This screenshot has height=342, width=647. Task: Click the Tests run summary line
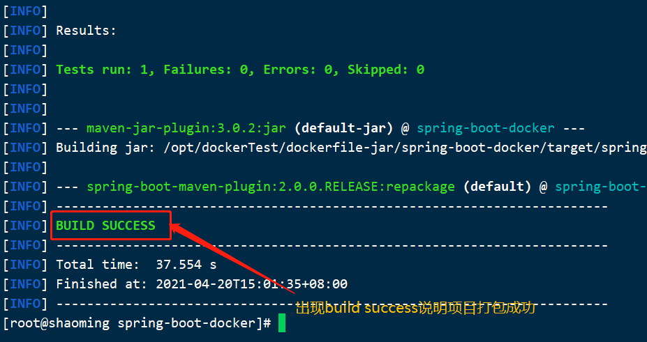[240, 70]
